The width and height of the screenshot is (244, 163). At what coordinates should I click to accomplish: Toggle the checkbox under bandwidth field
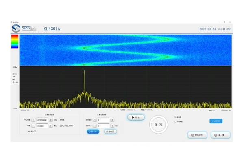click(x=35, y=132)
